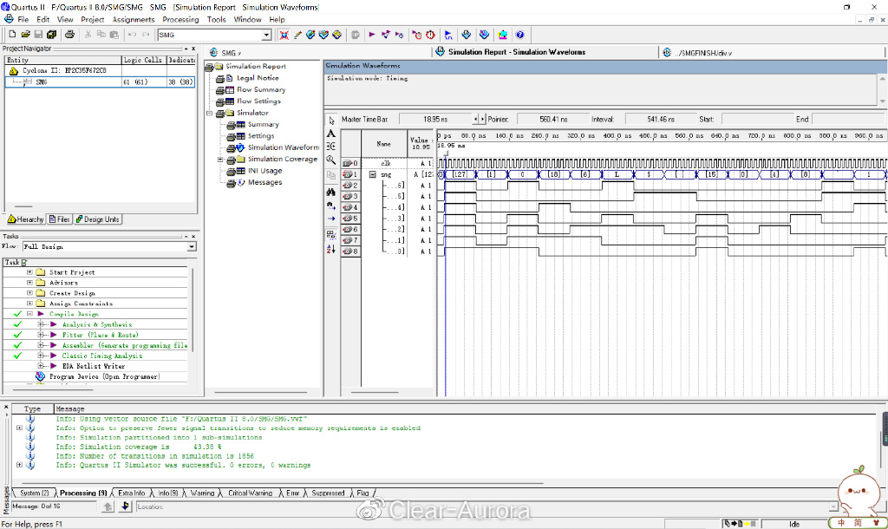
Task: Expand the Start Project task
Action: coord(29,272)
